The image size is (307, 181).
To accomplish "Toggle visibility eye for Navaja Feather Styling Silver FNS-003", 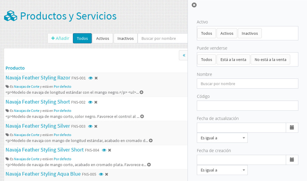I will pyautogui.click(x=90, y=126).
